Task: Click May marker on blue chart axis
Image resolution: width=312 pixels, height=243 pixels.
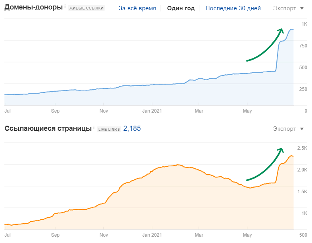Action: [247, 111]
